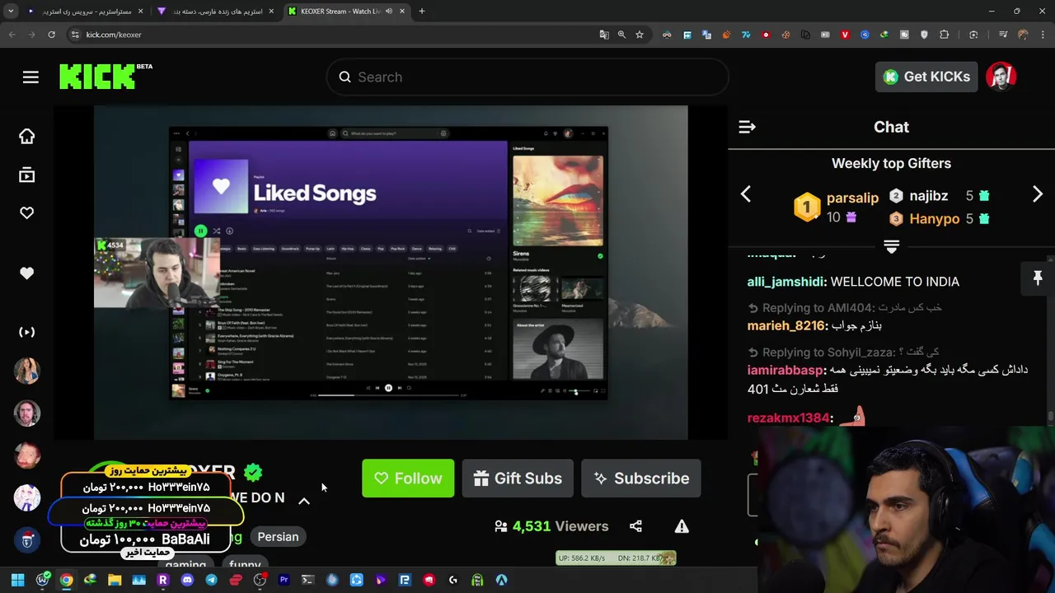Open the page zoom indicator
The width and height of the screenshot is (1055, 593).
tap(621, 35)
